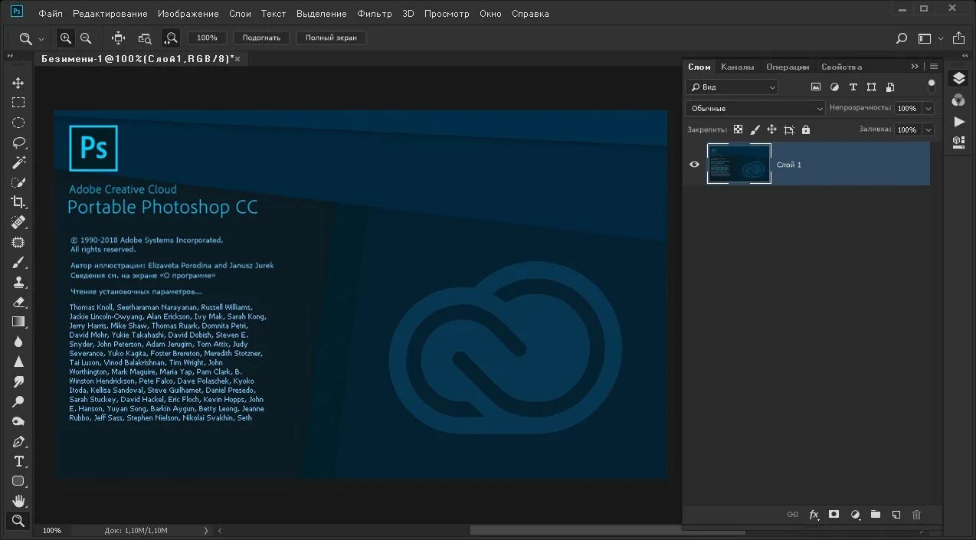The image size is (976, 540).
Task: Open the Заливка fill dropdown arrow
Action: (x=928, y=130)
